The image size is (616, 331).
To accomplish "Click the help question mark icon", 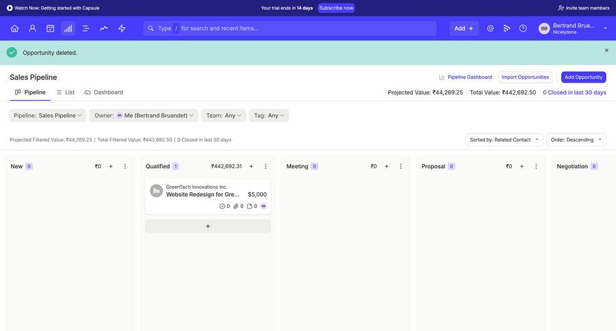I will 523,28.
